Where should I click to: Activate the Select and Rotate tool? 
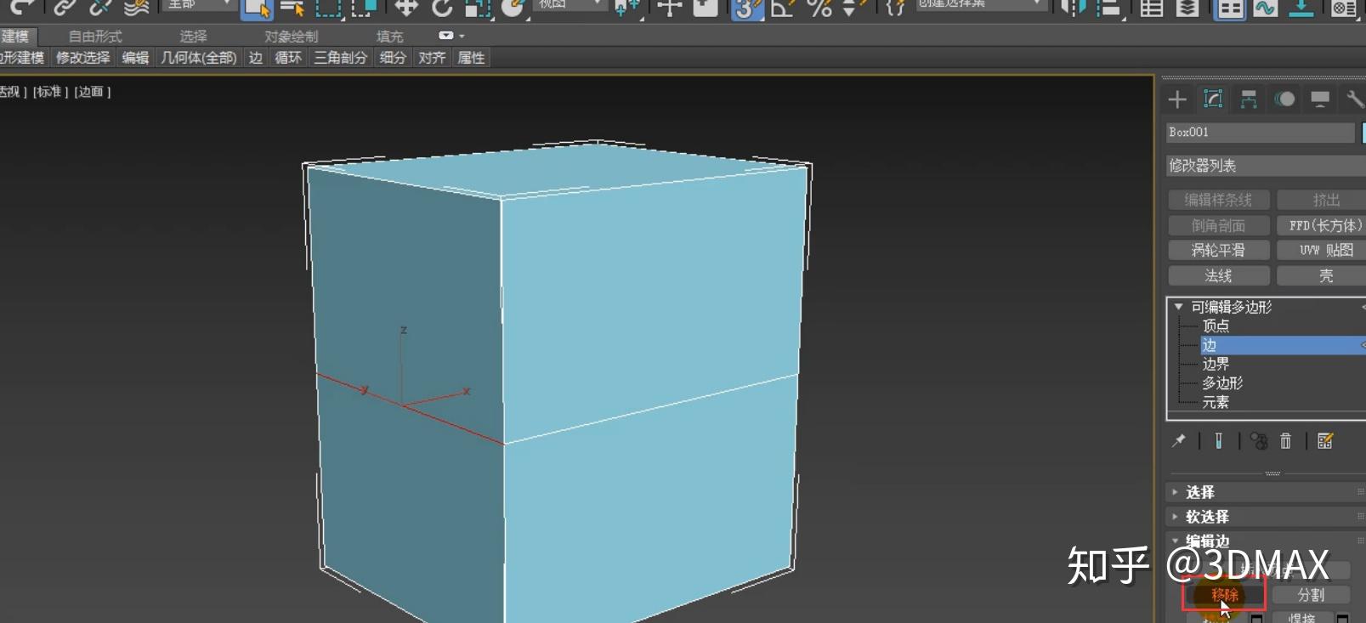(x=441, y=8)
